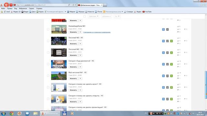Click the gray checkmark icon in Летсплей №3 row

coord(168,41)
